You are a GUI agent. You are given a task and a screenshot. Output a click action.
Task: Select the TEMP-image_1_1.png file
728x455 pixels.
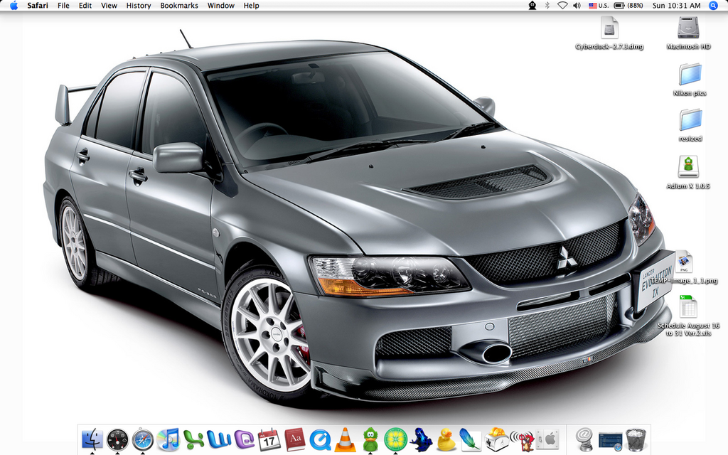pos(684,267)
